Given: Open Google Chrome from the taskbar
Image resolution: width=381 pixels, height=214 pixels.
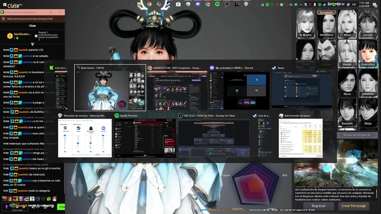Looking at the screenshot, I should point(149,4).
